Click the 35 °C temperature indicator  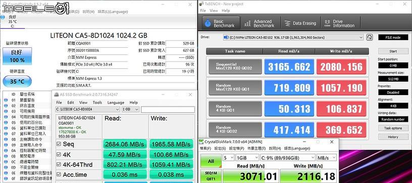click(17, 81)
